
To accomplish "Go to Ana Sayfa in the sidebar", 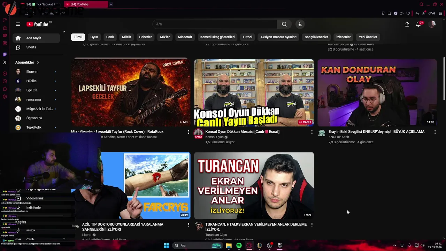I will [x=36, y=38].
